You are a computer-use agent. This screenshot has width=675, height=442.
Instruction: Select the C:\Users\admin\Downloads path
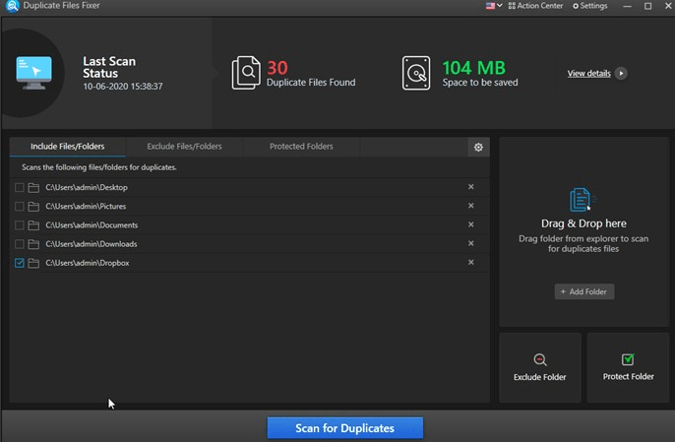point(92,244)
